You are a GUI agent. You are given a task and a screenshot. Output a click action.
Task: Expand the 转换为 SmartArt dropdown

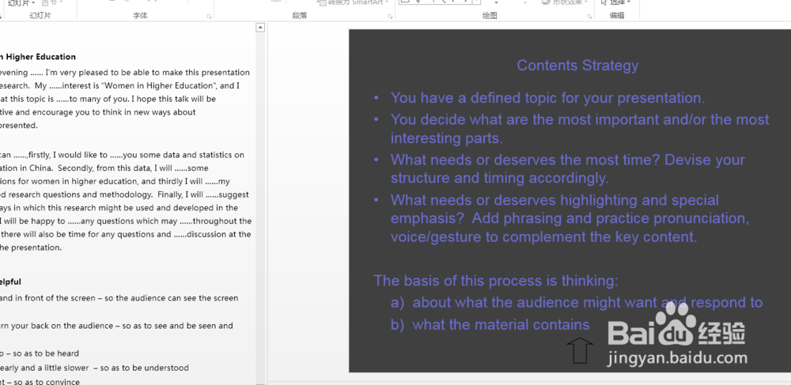tap(387, 2)
